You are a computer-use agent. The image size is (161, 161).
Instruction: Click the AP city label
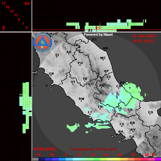(x=106, y=71)
